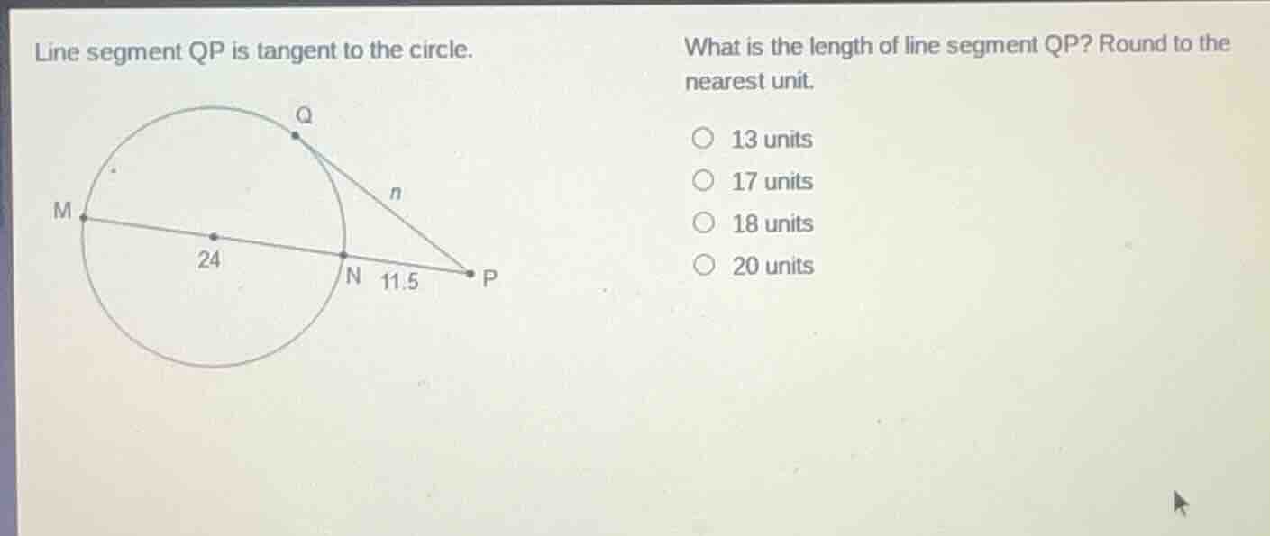The width and height of the screenshot is (1270, 536).
Task: Select the 20 units radio button
Action: (702, 264)
